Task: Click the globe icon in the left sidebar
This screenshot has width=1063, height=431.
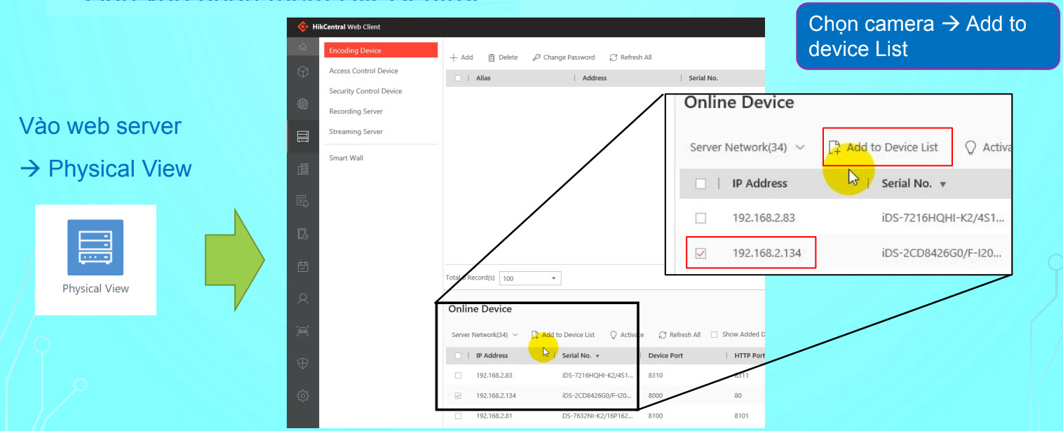Action: [x=303, y=104]
